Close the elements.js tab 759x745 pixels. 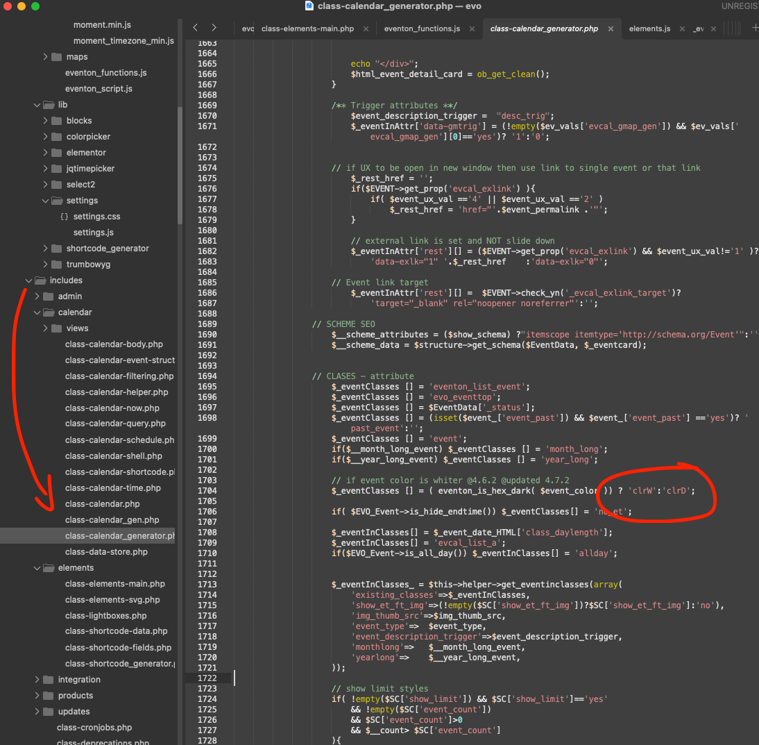pyautogui.click(x=682, y=28)
